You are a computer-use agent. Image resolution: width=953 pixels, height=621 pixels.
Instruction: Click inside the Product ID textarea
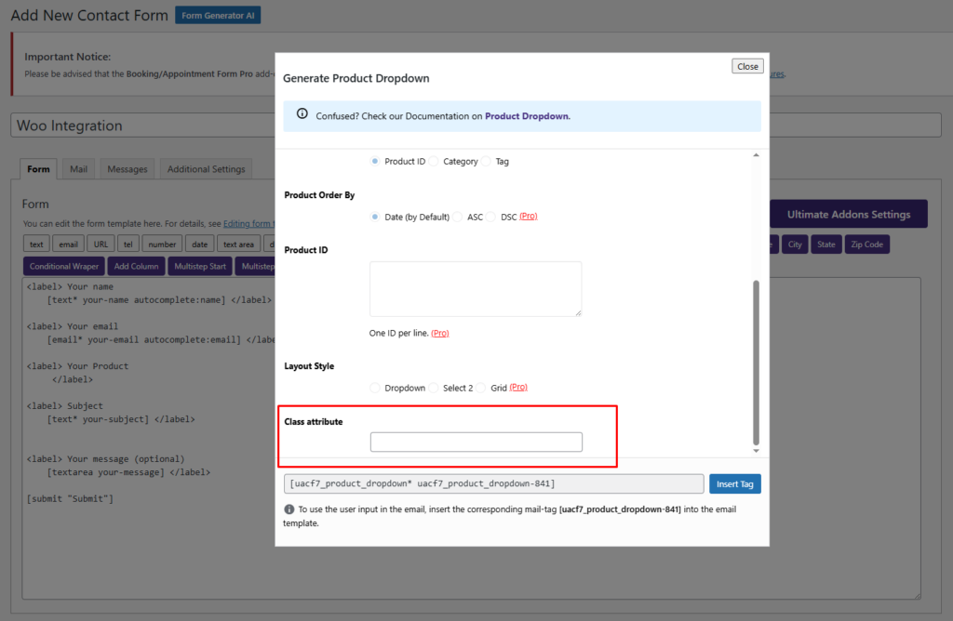476,289
